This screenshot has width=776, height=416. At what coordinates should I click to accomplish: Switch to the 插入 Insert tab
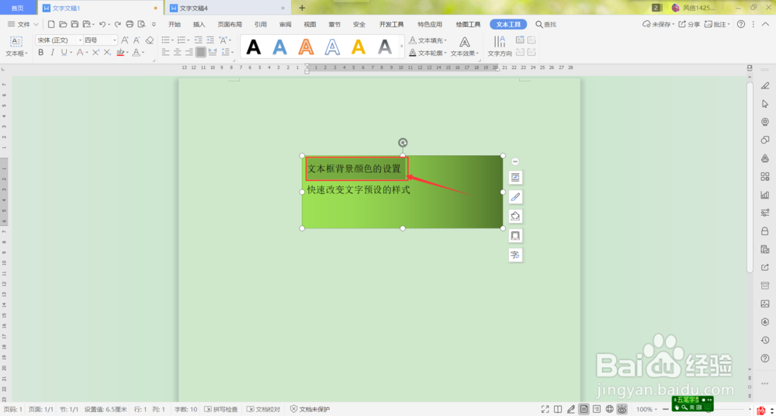pyautogui.click(x=199, y=24)
